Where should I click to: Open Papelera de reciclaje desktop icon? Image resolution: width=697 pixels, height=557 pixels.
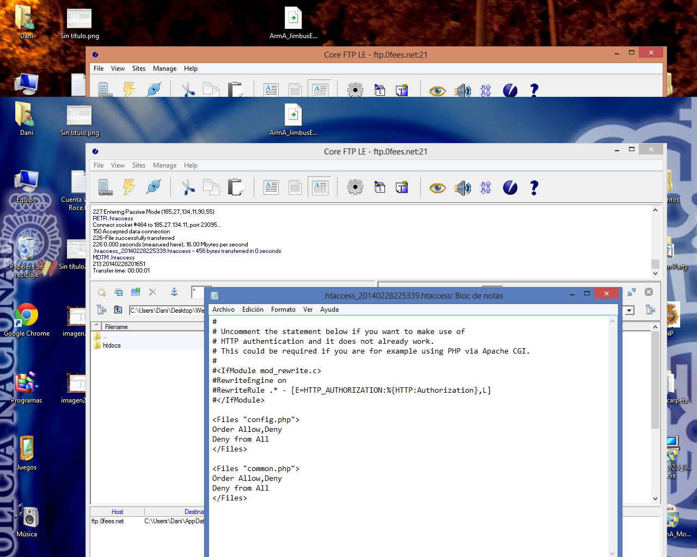point(26,255)
